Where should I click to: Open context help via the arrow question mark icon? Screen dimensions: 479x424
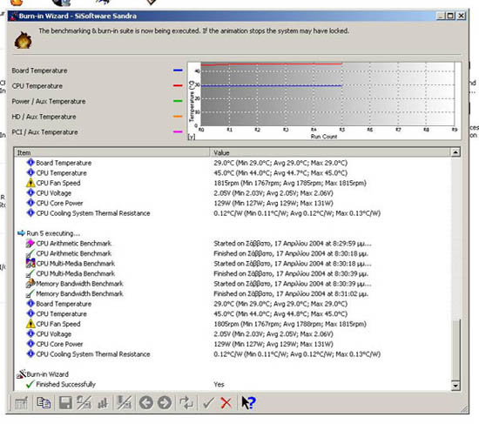(248, 402)
